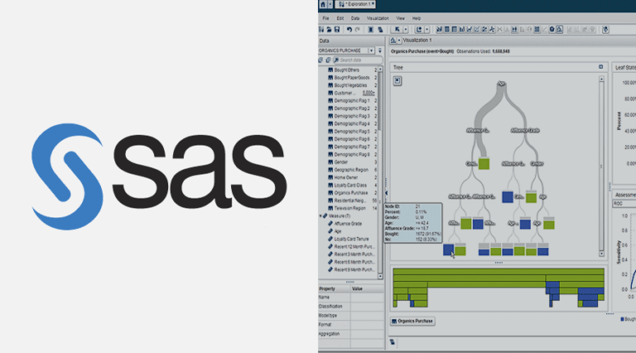
Task: Open the visualization type dropdown next to Visualization 1
Action: coord(401,40)
